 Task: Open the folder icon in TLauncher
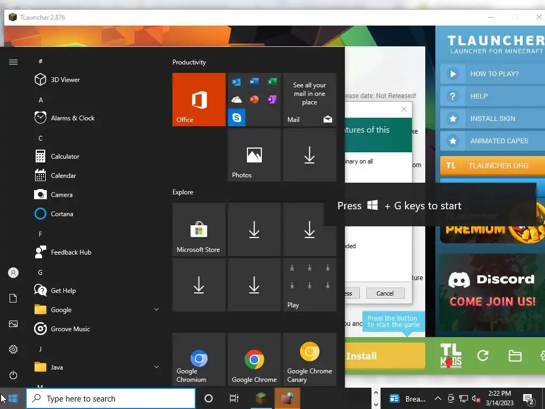(515, 356)
